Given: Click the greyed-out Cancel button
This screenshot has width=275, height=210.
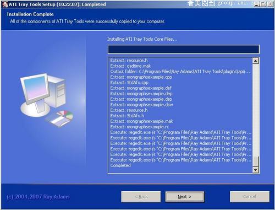Looking at the screenshot, I should point(250,197).
